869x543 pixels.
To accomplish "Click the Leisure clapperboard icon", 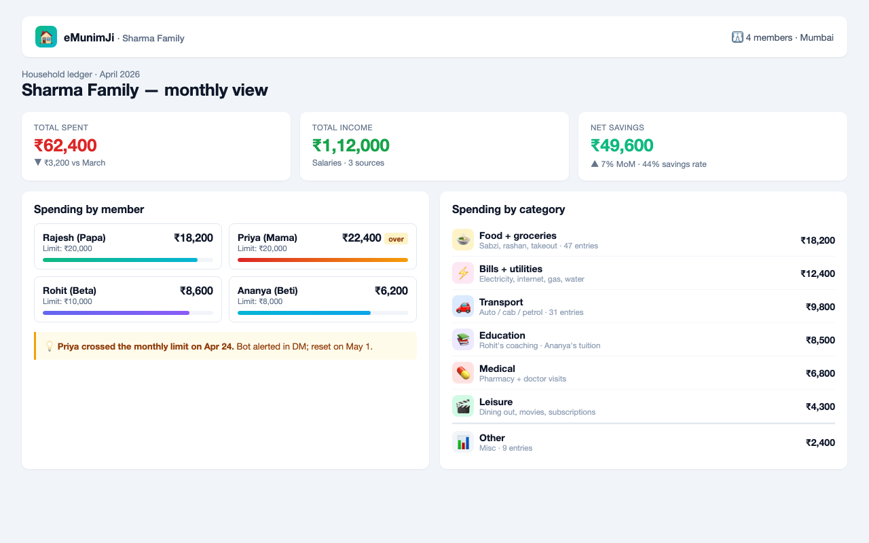I will (x=463, y=406).
